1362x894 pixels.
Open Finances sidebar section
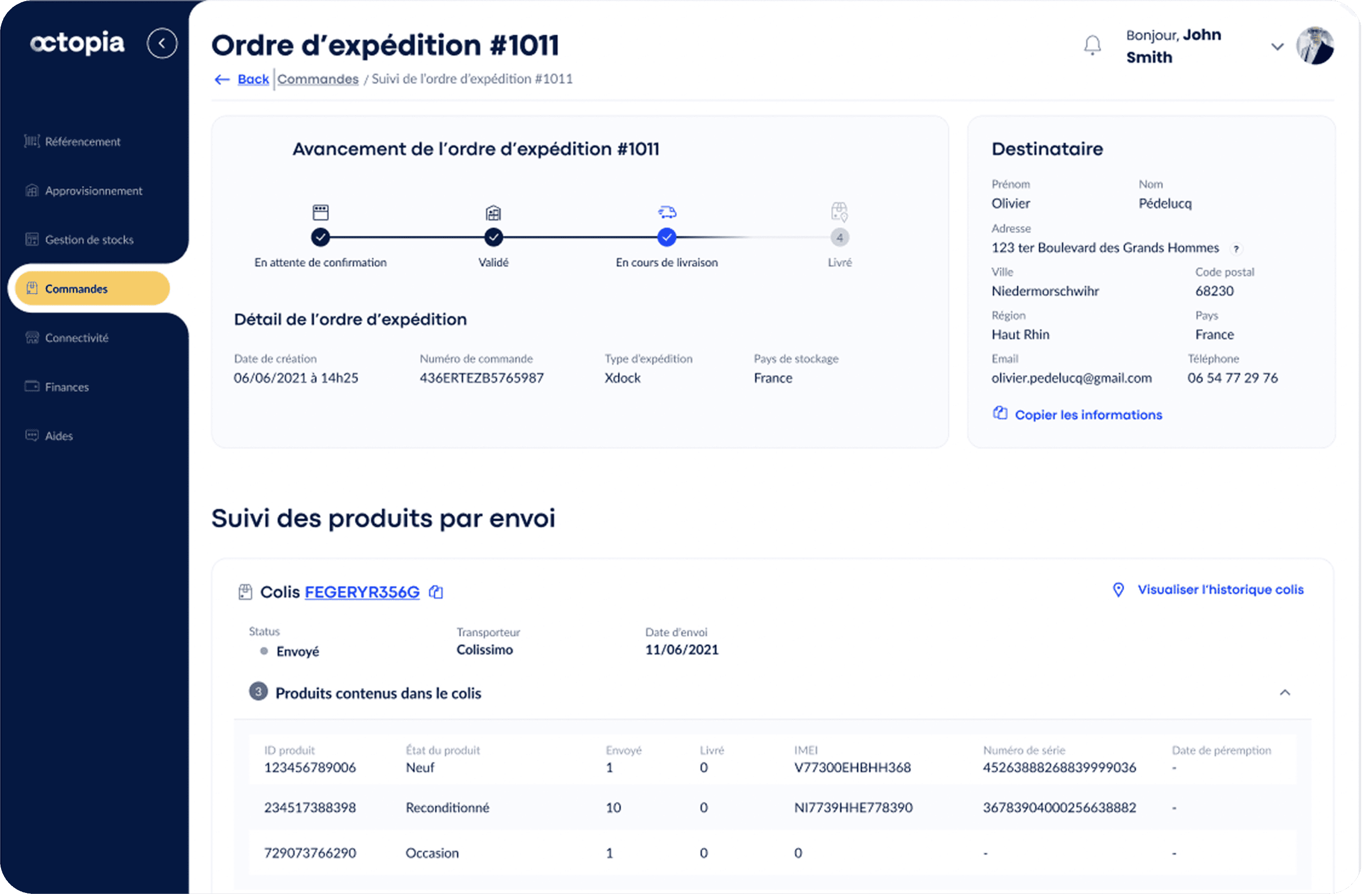pyautogui.click(x=66, y=387)
